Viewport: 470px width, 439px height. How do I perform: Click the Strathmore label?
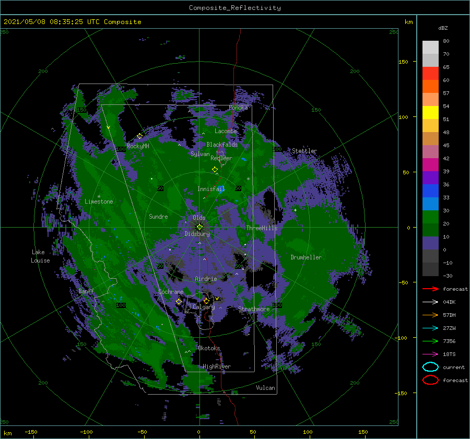click(x=254, y=309)
